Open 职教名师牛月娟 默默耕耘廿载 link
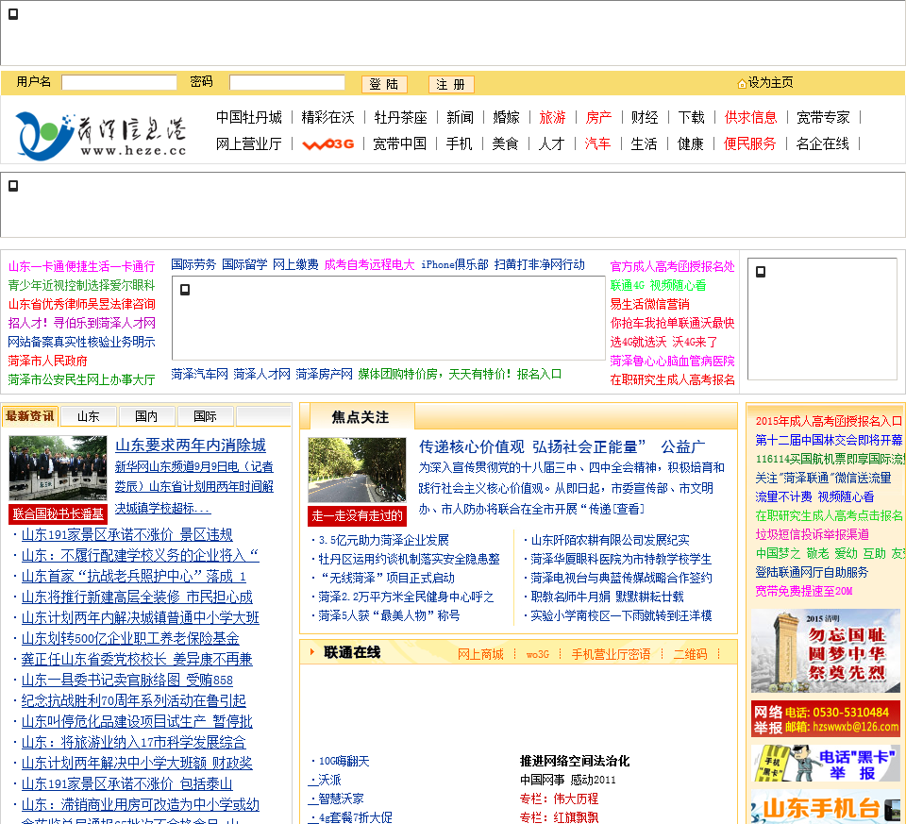Screen dimensions: 906x824 click(x=607, y=597)
